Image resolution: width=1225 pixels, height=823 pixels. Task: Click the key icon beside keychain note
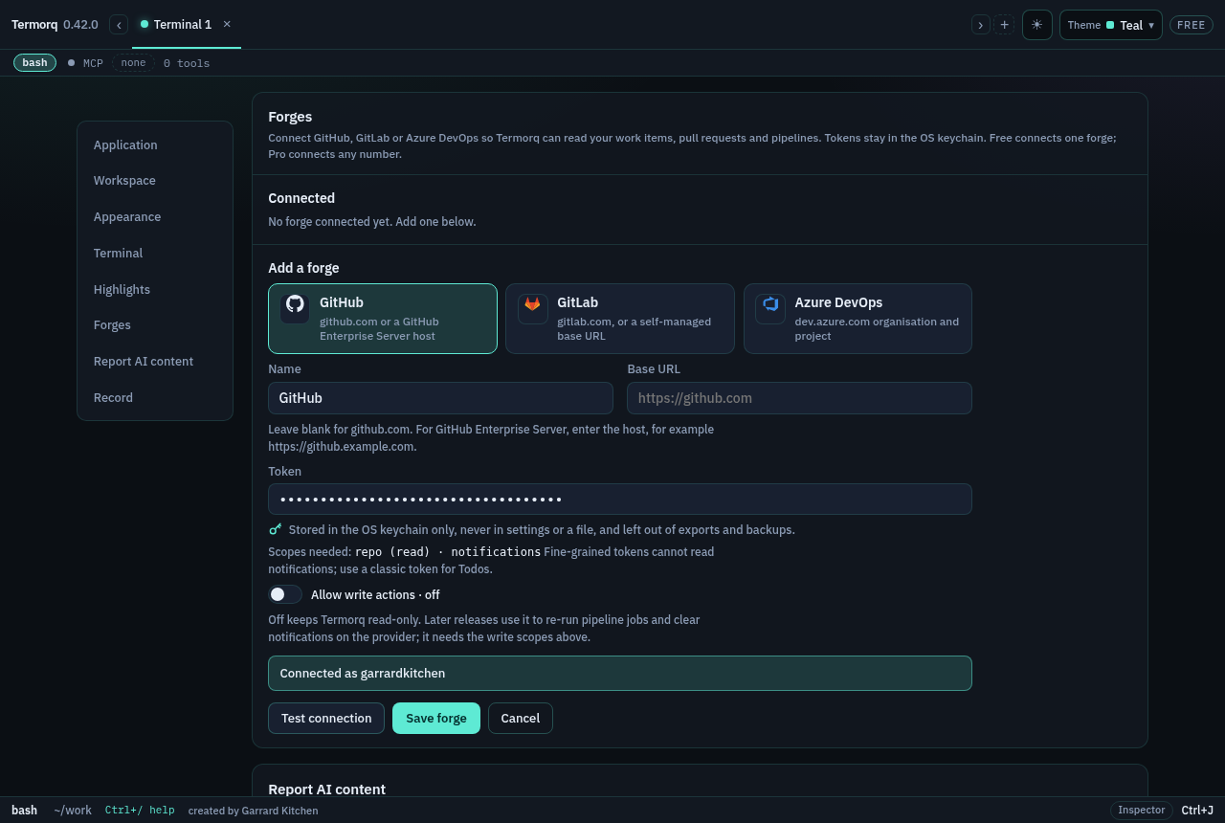tap(276, 529)
